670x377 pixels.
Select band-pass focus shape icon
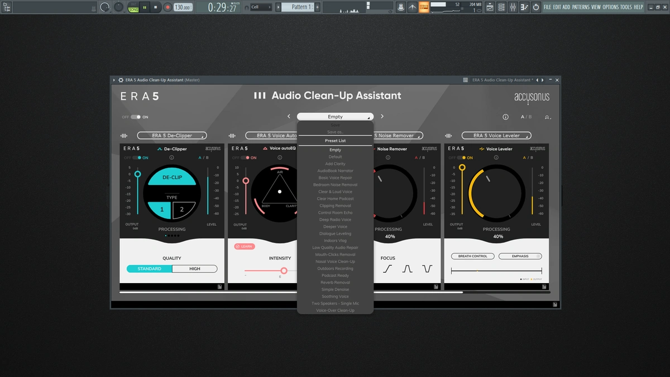407,269
